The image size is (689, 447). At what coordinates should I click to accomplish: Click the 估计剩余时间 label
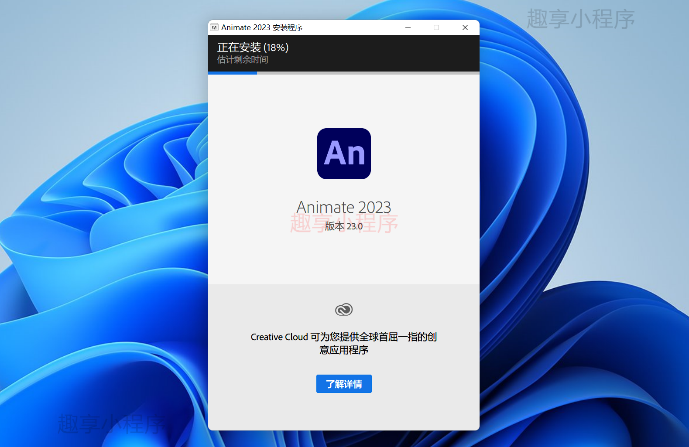click(x=243, y=60)
